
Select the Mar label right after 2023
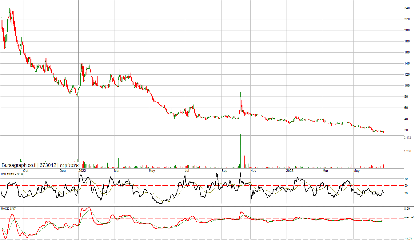(x=325, y=170)
